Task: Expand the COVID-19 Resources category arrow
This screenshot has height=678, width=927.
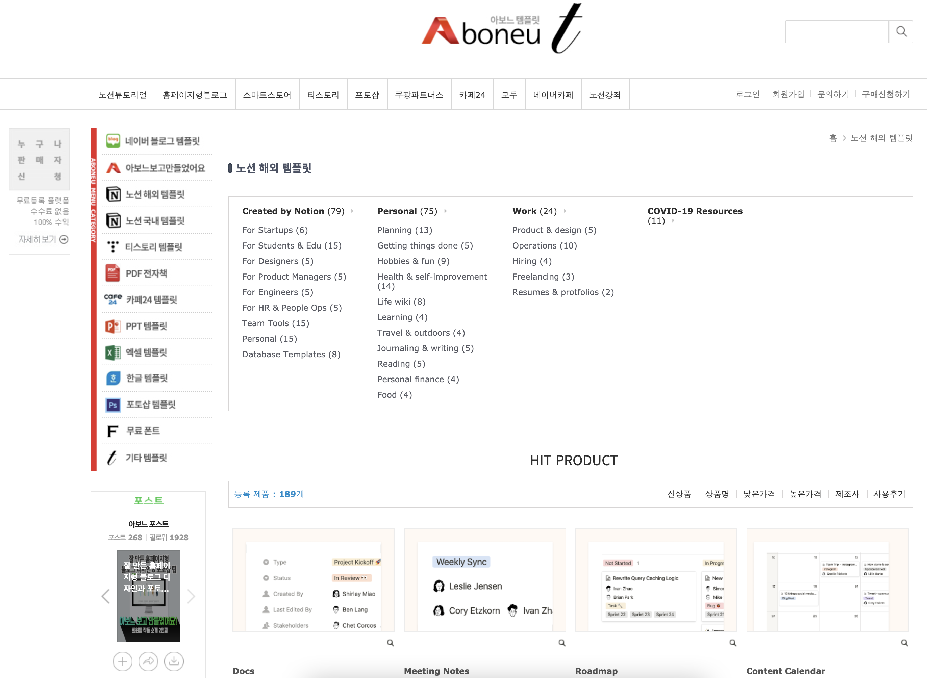Action: [x=673, y=221]
